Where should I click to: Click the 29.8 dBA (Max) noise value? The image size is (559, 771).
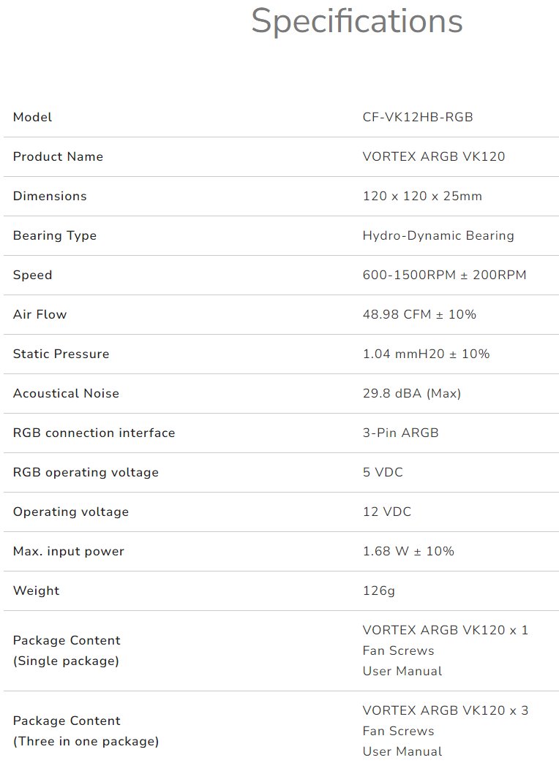pyautogui.click(x=412, y=393)
